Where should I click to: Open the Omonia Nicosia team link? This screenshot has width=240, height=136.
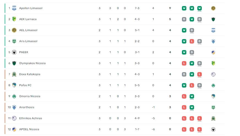30,96
